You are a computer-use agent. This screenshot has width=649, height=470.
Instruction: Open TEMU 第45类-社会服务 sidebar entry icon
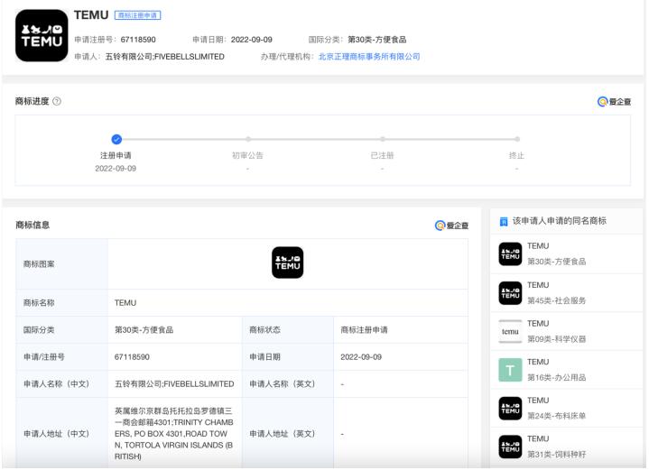(x=511, y=292)
